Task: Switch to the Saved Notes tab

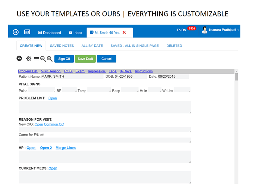Action: point(62,46)
